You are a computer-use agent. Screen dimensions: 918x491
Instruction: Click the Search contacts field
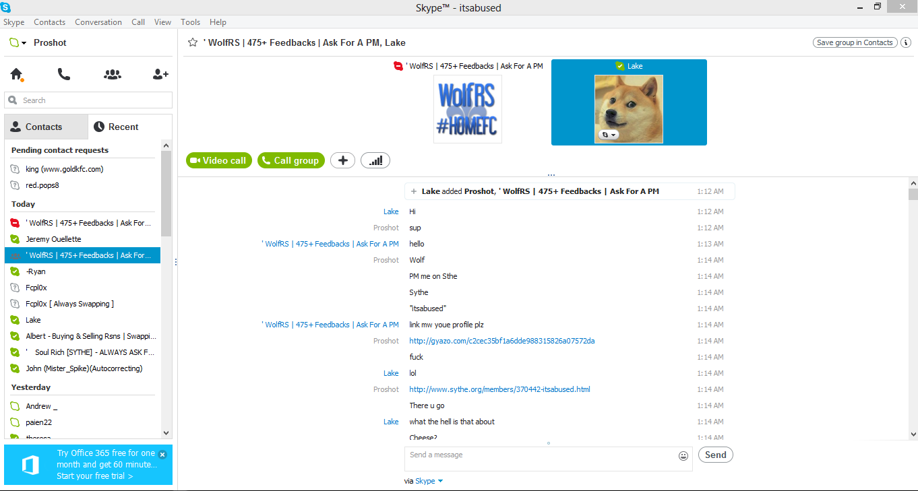tap(88, 100)
